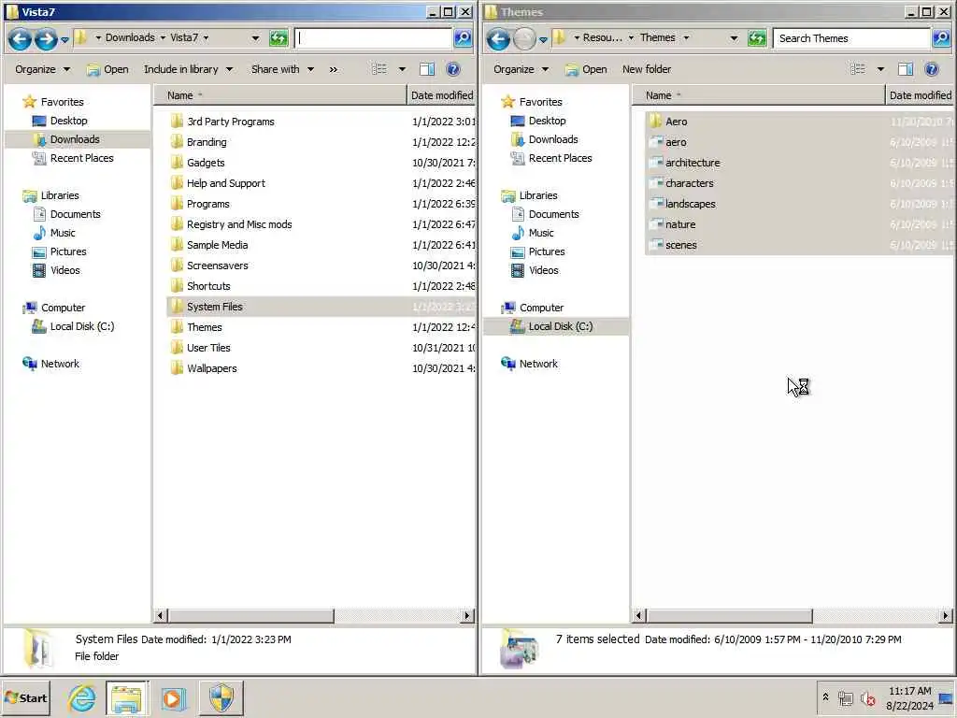Click the Search Themes input field
This screenshot has width=957, height=718.
(x=852, y=38)
